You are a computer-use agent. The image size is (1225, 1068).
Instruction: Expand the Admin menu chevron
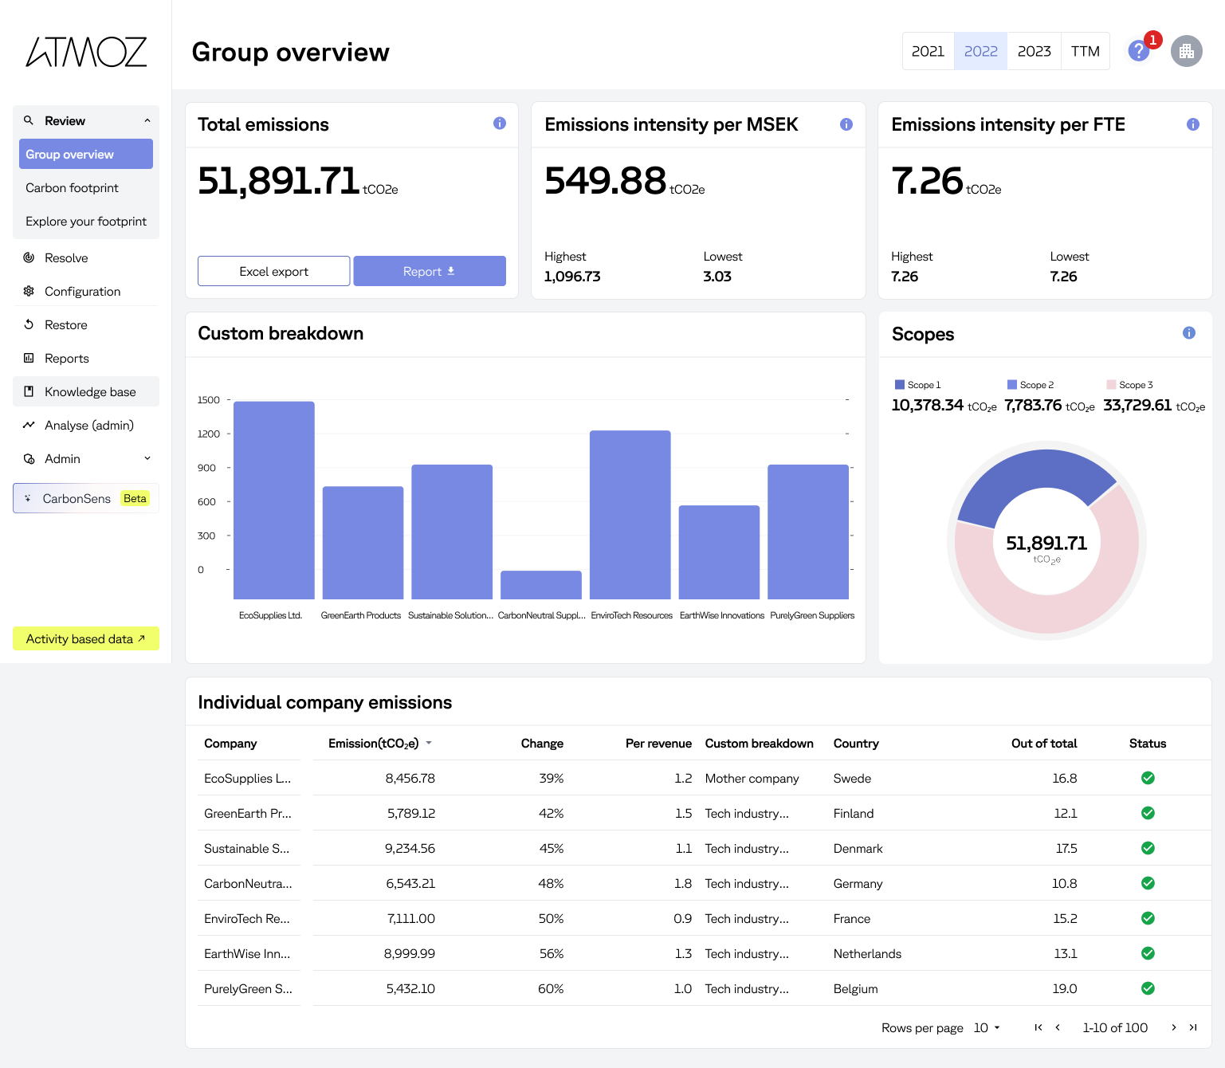click(147, 459)
